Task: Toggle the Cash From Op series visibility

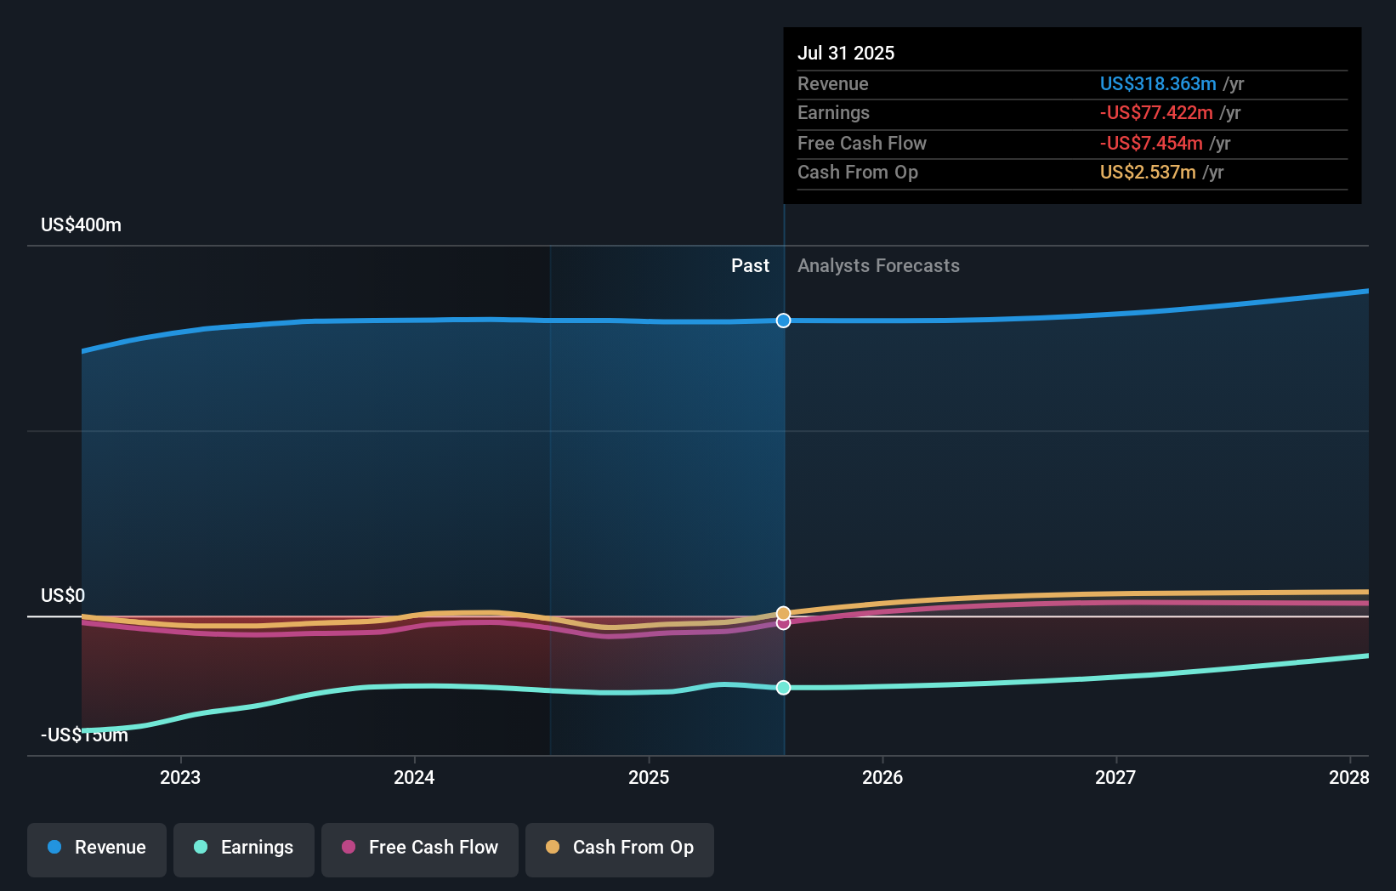Action: click(x=619, y=848)
